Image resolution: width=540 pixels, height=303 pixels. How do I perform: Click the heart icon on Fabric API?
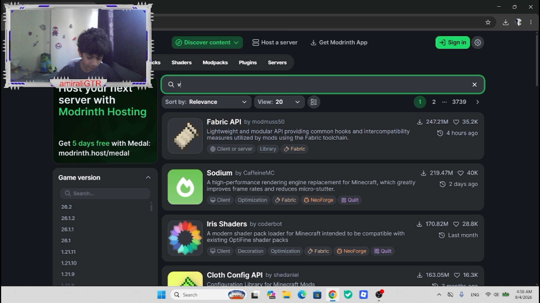click(456, 122)
